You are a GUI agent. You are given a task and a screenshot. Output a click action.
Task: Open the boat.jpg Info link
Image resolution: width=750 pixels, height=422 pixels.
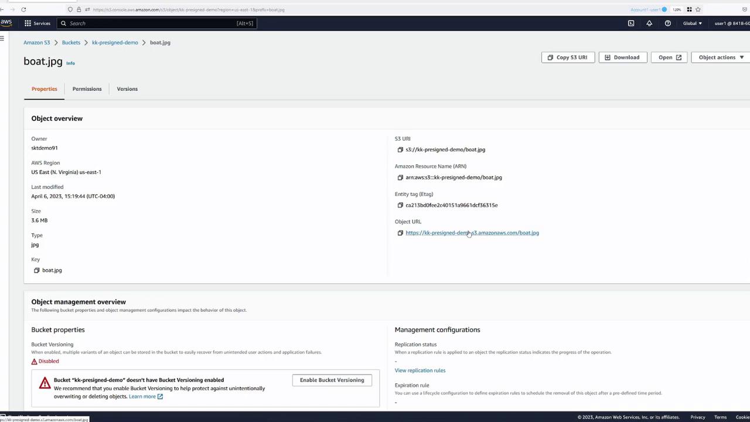tap(70, 63)
